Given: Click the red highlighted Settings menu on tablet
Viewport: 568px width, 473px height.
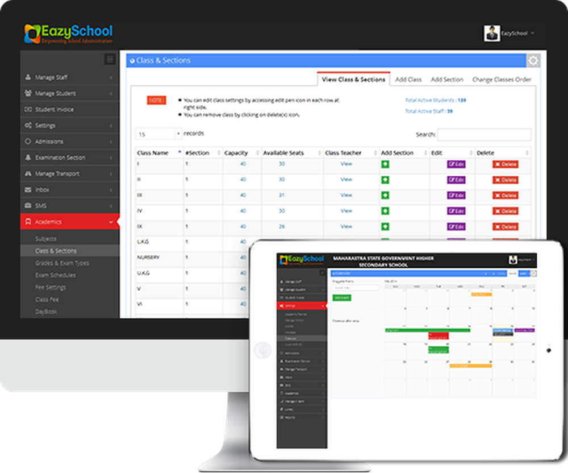Looking at the screenshot, I should (302, 305).
